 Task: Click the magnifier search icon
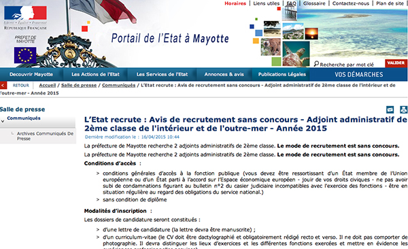316,63
